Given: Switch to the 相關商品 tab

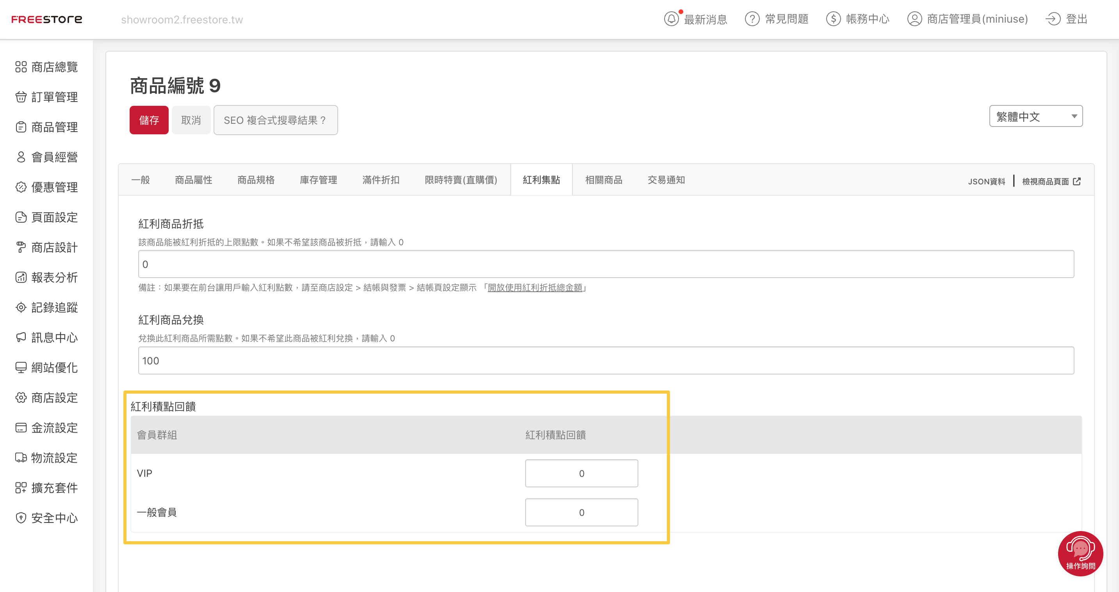Looking at the screenshot, I should click(x=603, y=180).
